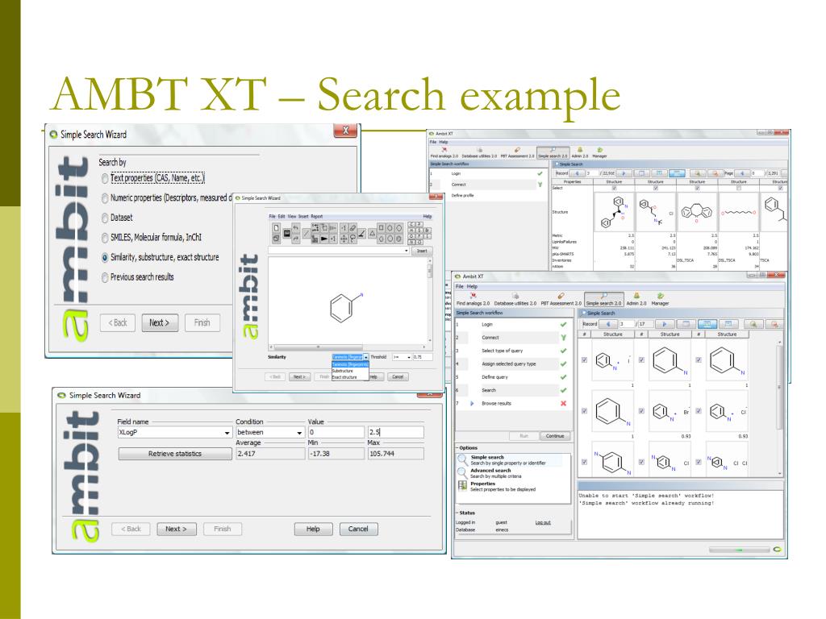Tick unchecked Select box in back Ambit XT window
The width and height of the screenshot is (826, 619).
coord(739,188)
